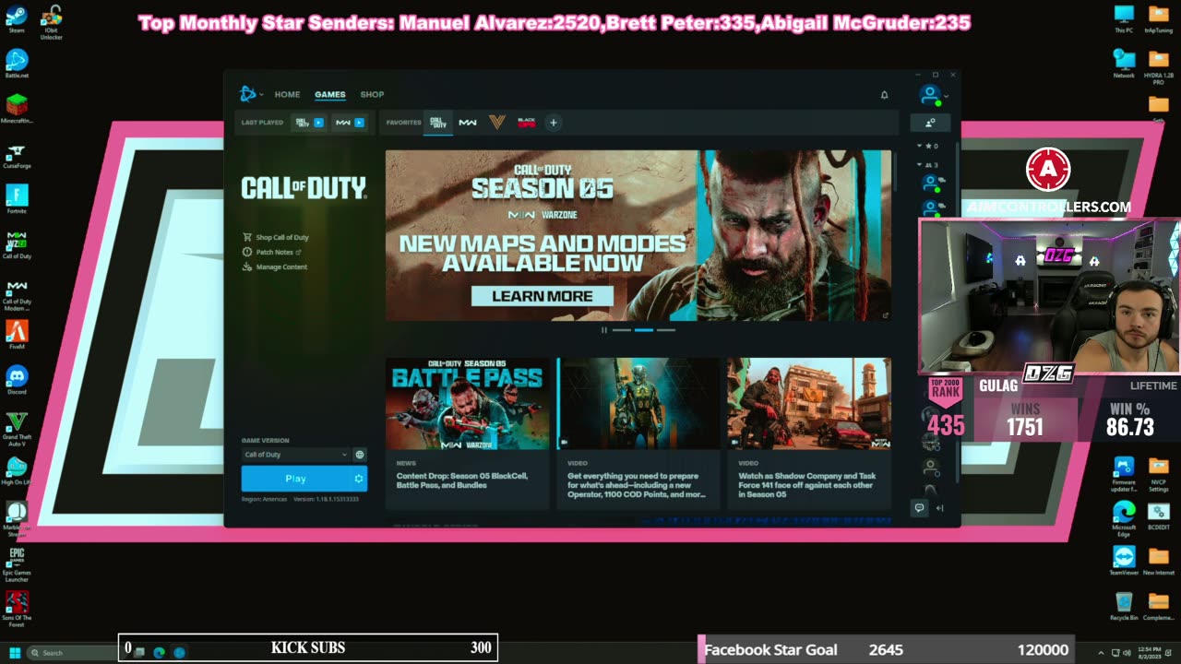Open the first online friend avatar
This screenshot has height=664, width=1181.
[x=931, y=182]
